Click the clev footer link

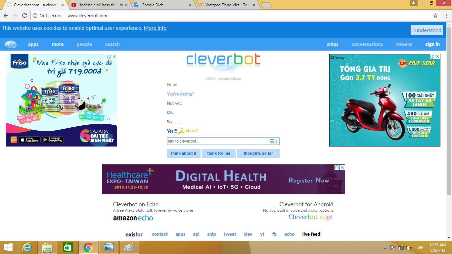[x=248, y=234]
